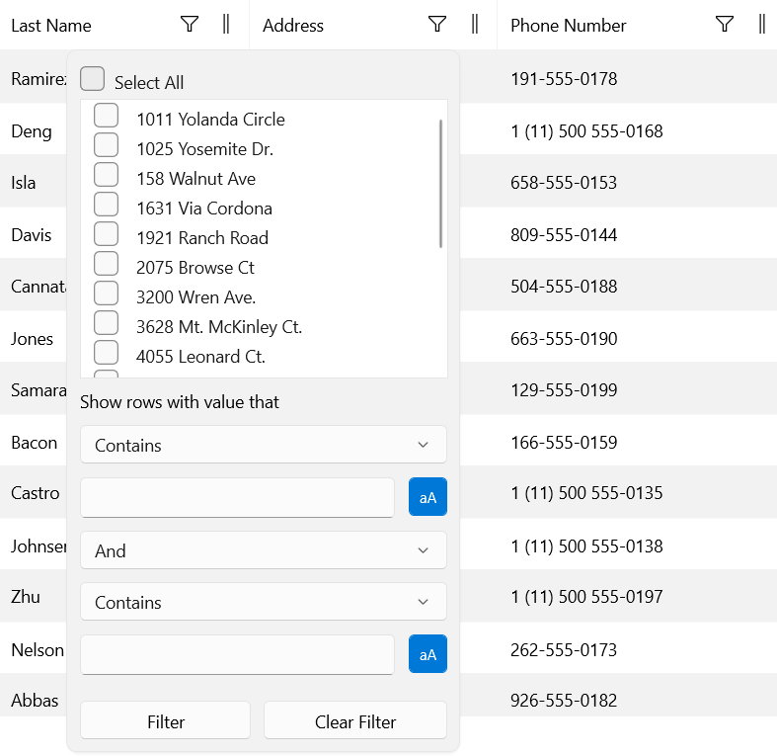The image size is (777, 756).
Task: Select phone cell 926-555-0182
Action: 564,701
